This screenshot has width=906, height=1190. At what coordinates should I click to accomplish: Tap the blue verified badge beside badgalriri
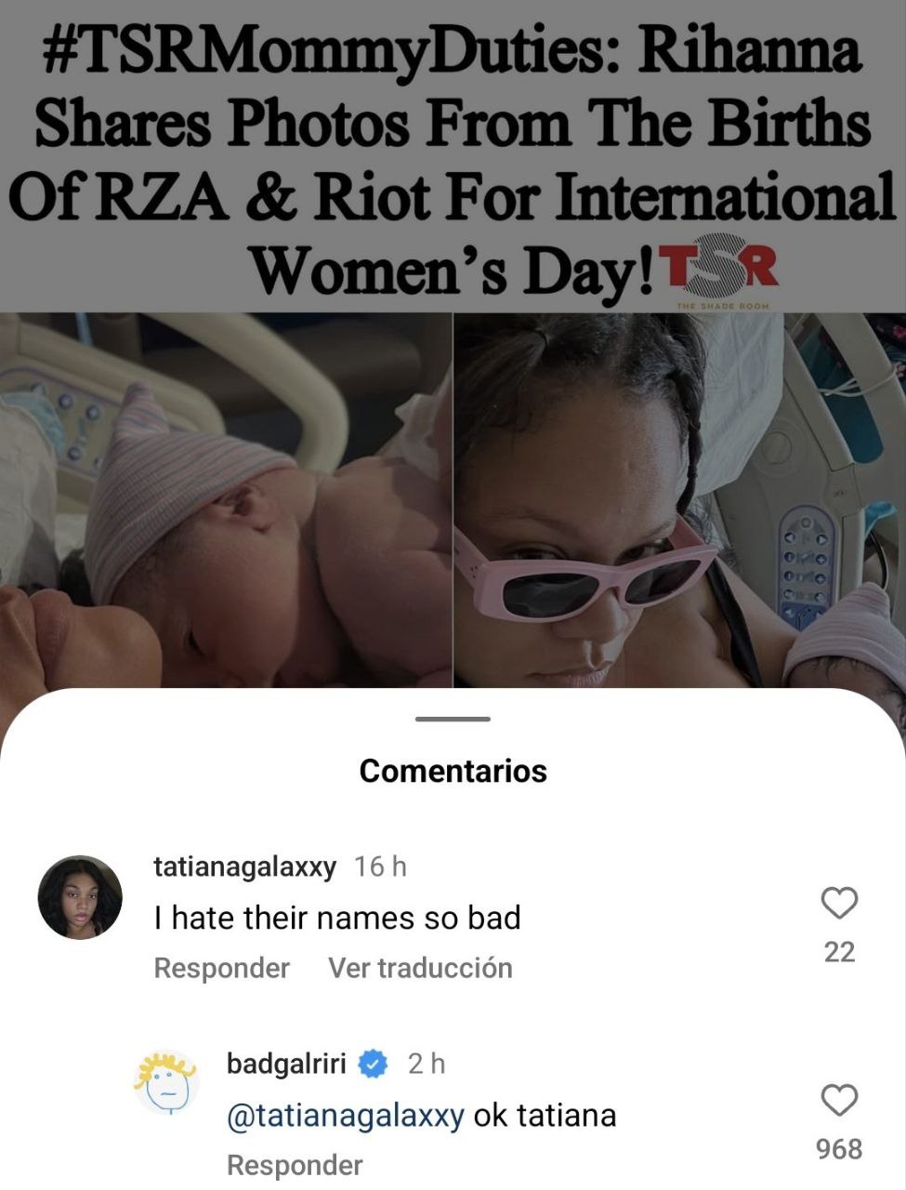click(x=373, y=1063)
